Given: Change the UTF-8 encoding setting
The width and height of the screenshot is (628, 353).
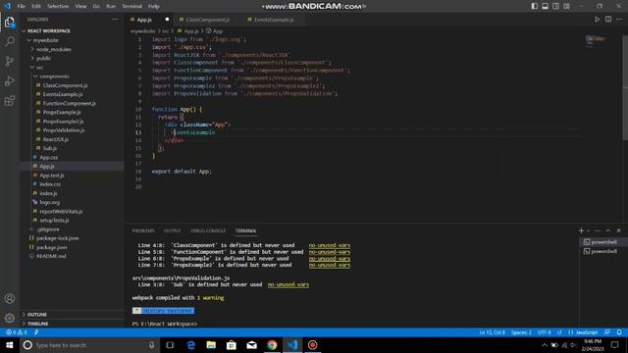Looking at the screenshot, I should pos(545,332).
